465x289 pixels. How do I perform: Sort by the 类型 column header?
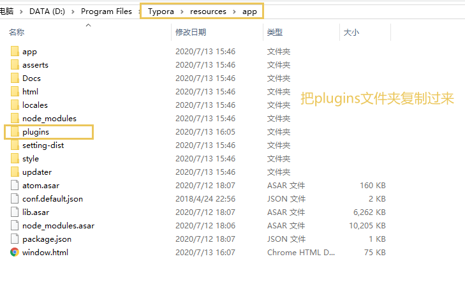[x=275, y=32]
